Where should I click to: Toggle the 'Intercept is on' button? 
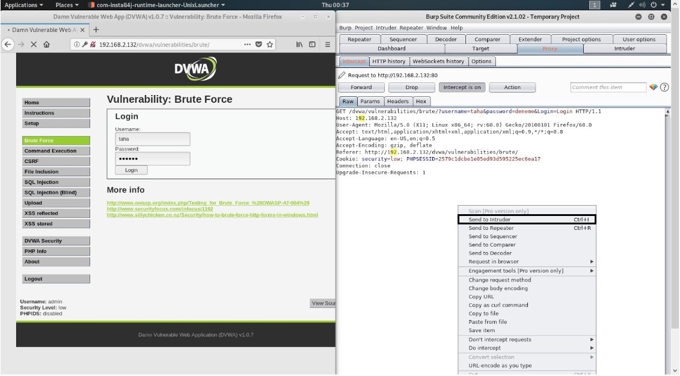[x=462, y=87]
